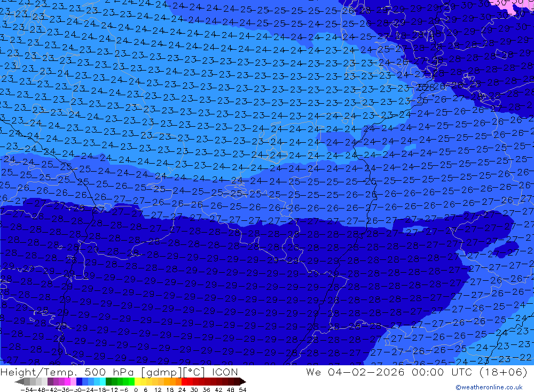Pick the yellow legend swatch at 0

137,382
